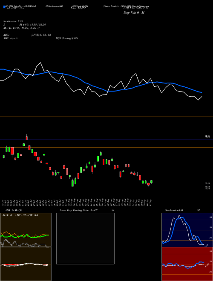Click the 'Avg Vol: 0.015 M' label
The height and width of the screenshot is (281, 213).
click(136, 8)
